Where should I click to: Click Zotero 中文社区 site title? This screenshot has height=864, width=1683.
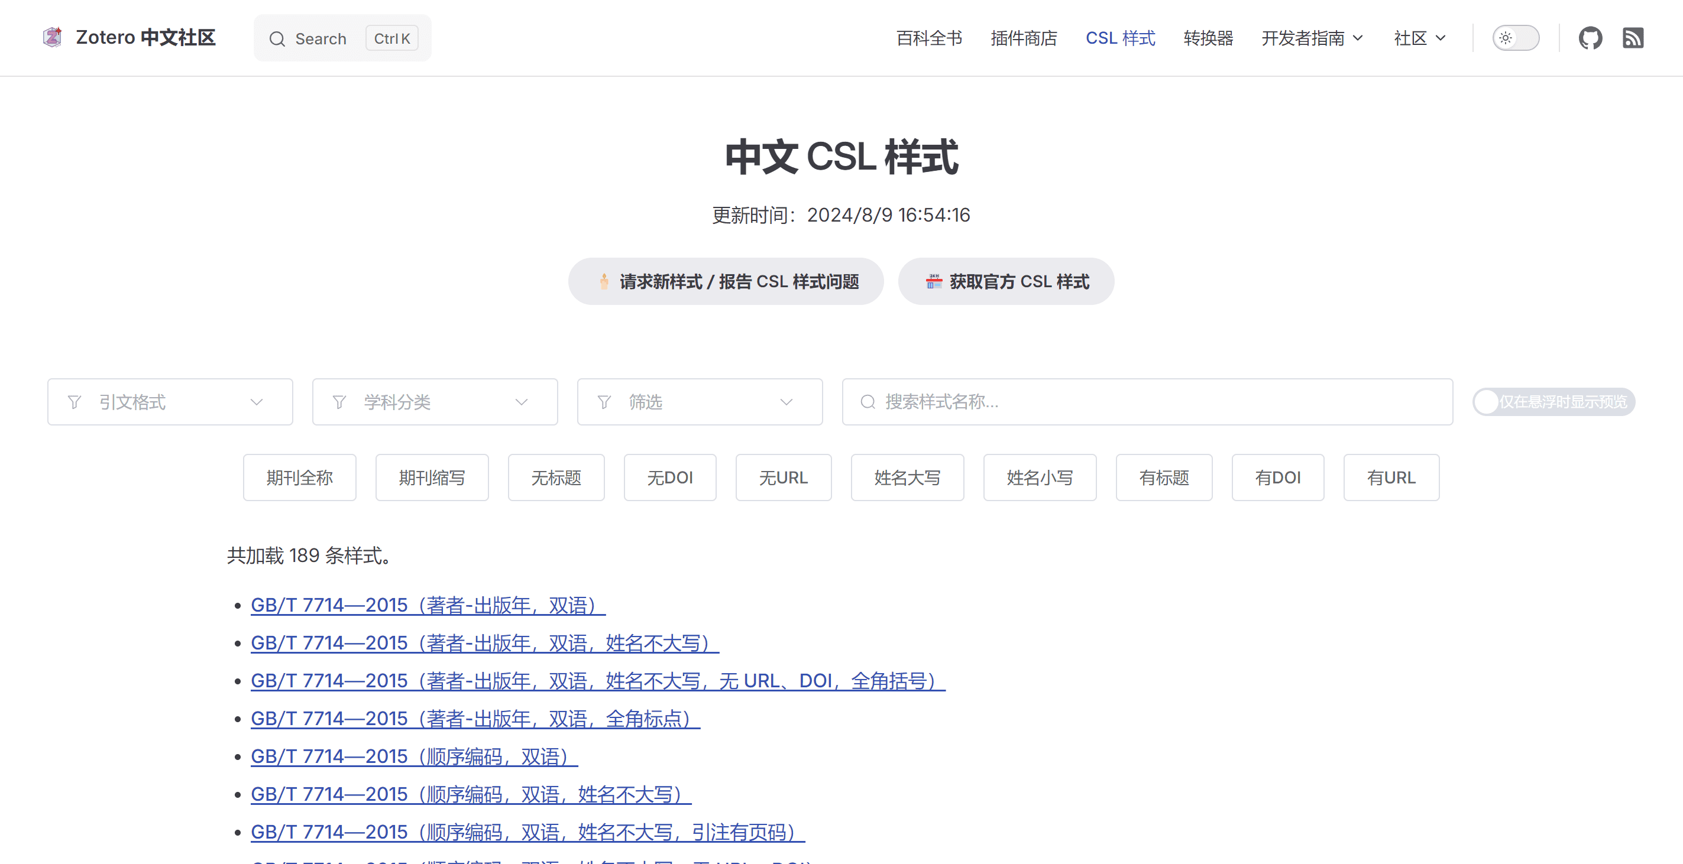(x=145, y=37)
